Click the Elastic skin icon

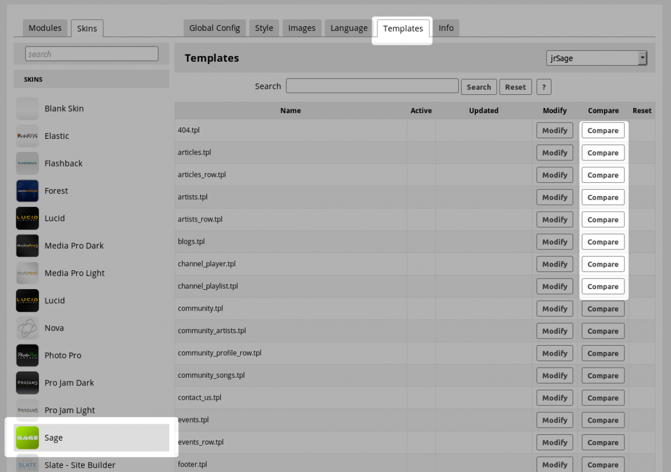[27, 136]
